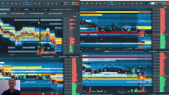Click 'Trading: Simulated' status in left window
This screenshot has height=95, width=169.
(x=74, y=56)
